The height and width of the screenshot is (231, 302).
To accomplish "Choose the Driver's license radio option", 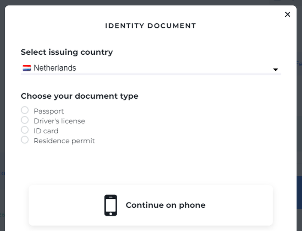I will [25, 120].
